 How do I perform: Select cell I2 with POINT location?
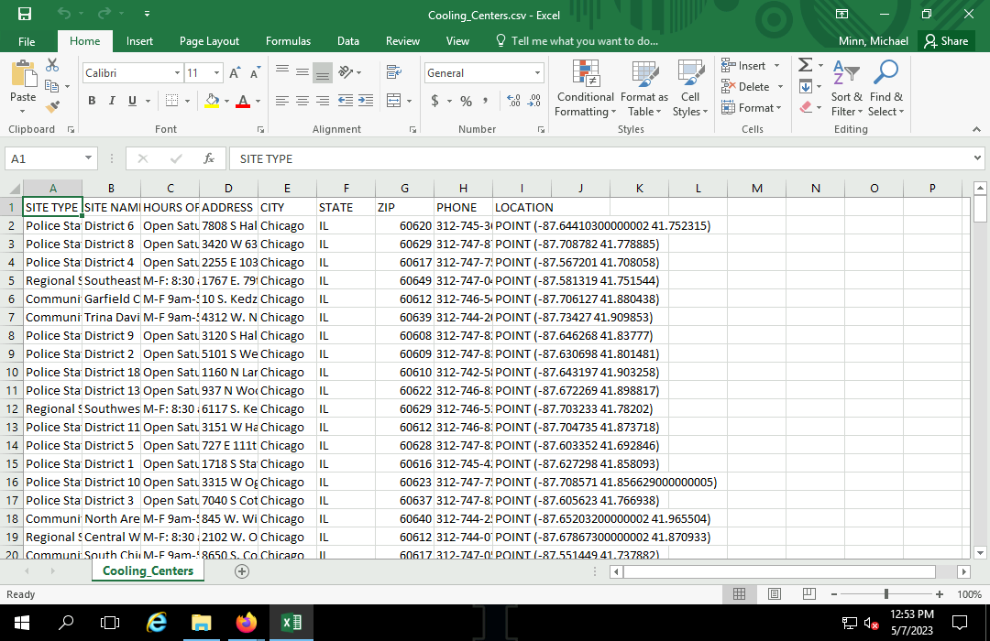522,225
